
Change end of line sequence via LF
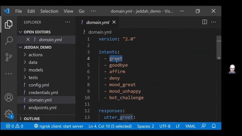(x=178, y=126)
